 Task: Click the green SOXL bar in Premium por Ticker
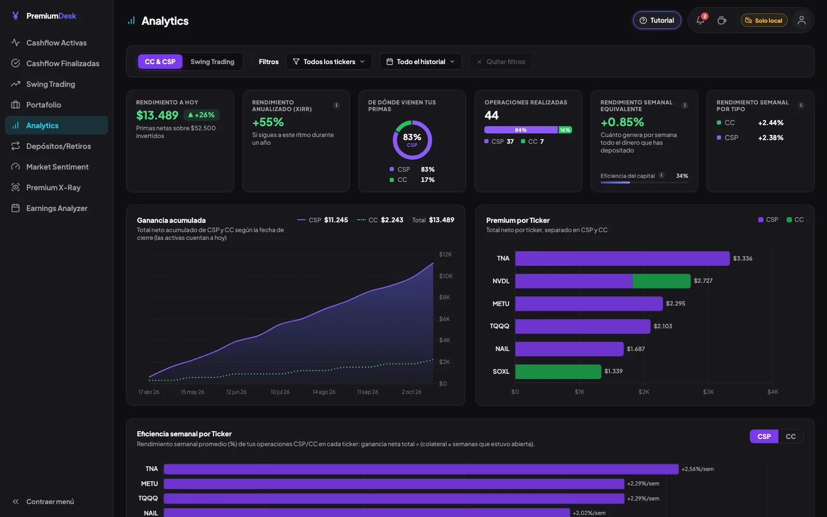coord(558,371)
